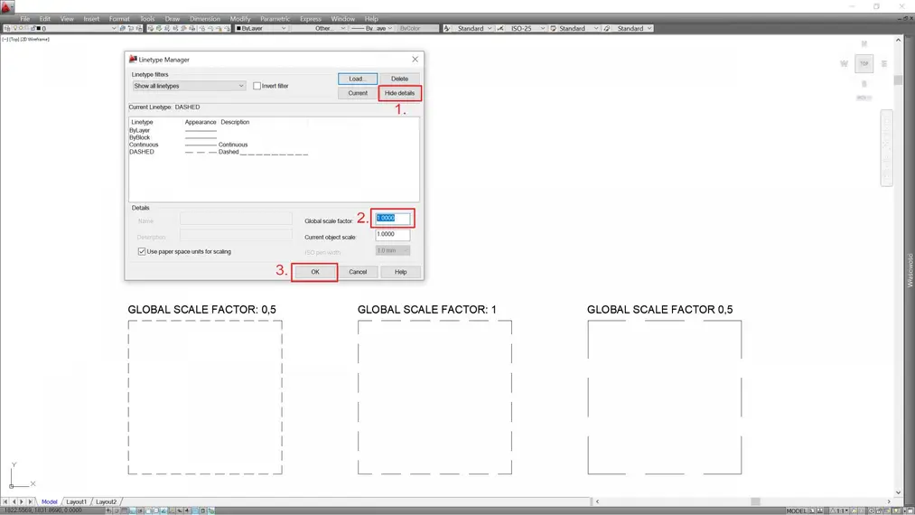Viewport: 915px width, 515px height.
Task: Switch to the Layout2 tab
Action: (107, 501)
